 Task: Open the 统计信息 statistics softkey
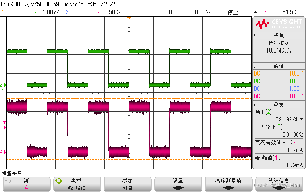point(279,184)
